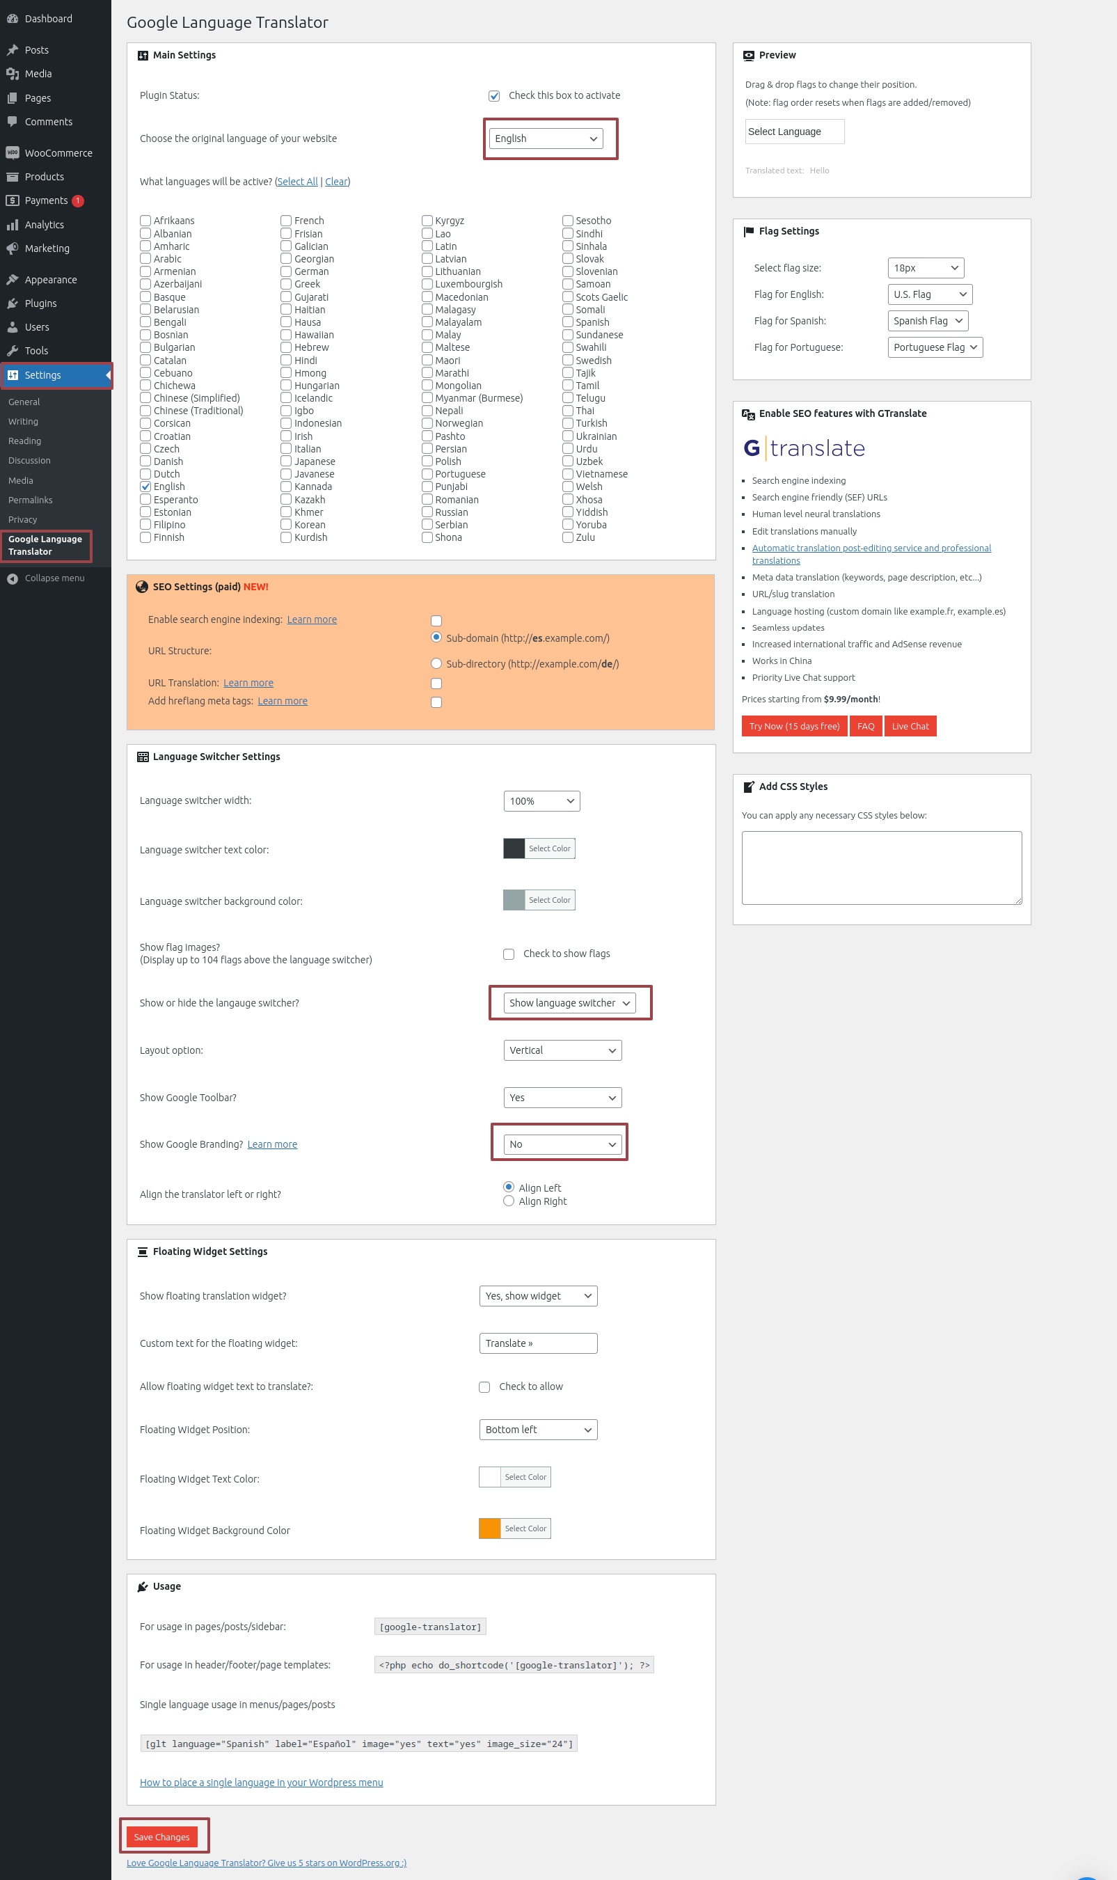Open the Floating Widget Position dropdown
1117x1880 pixels.
point(538,1430)
